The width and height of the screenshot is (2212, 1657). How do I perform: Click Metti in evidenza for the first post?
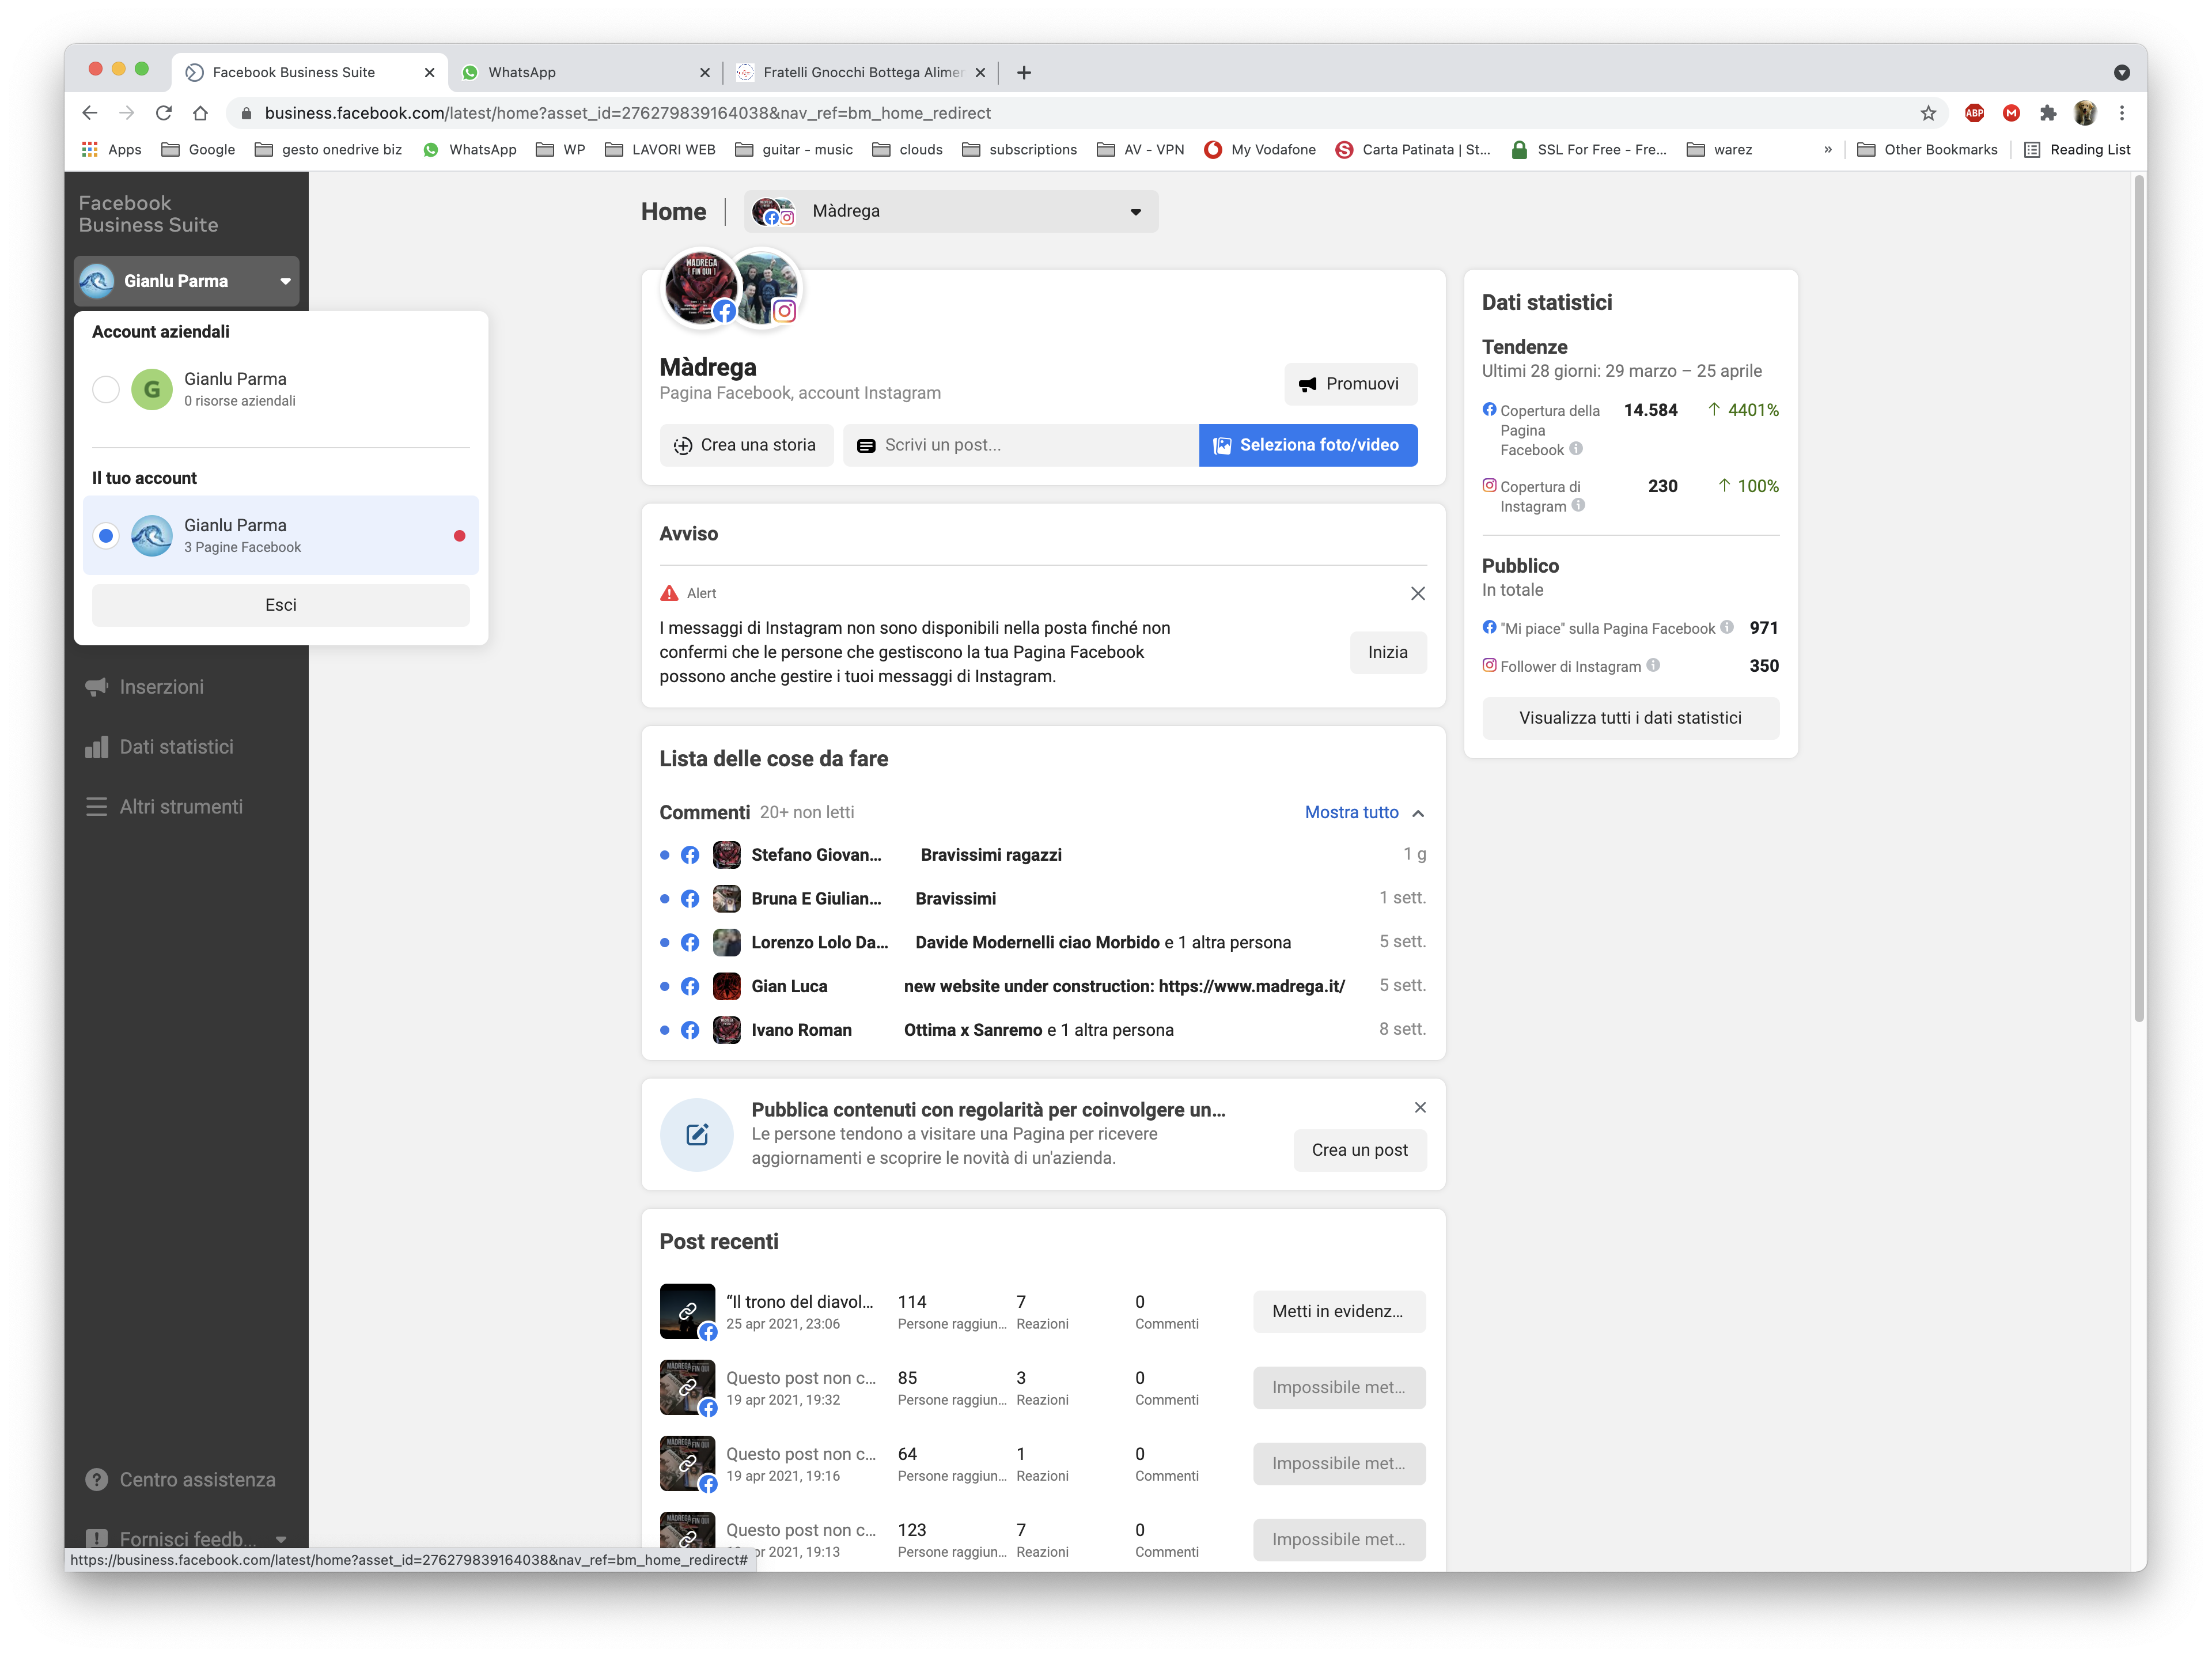pyautogui.click(x=1339, y=1311)
